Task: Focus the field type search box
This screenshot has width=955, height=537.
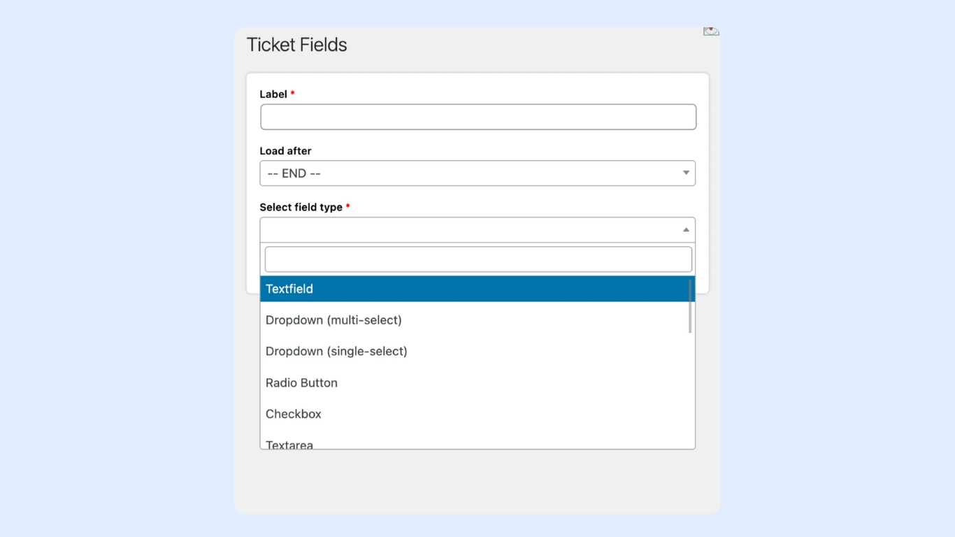Action: click(478, 259)
